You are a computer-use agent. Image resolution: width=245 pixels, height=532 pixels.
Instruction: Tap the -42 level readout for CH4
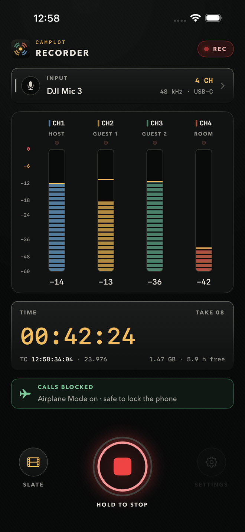204,282
